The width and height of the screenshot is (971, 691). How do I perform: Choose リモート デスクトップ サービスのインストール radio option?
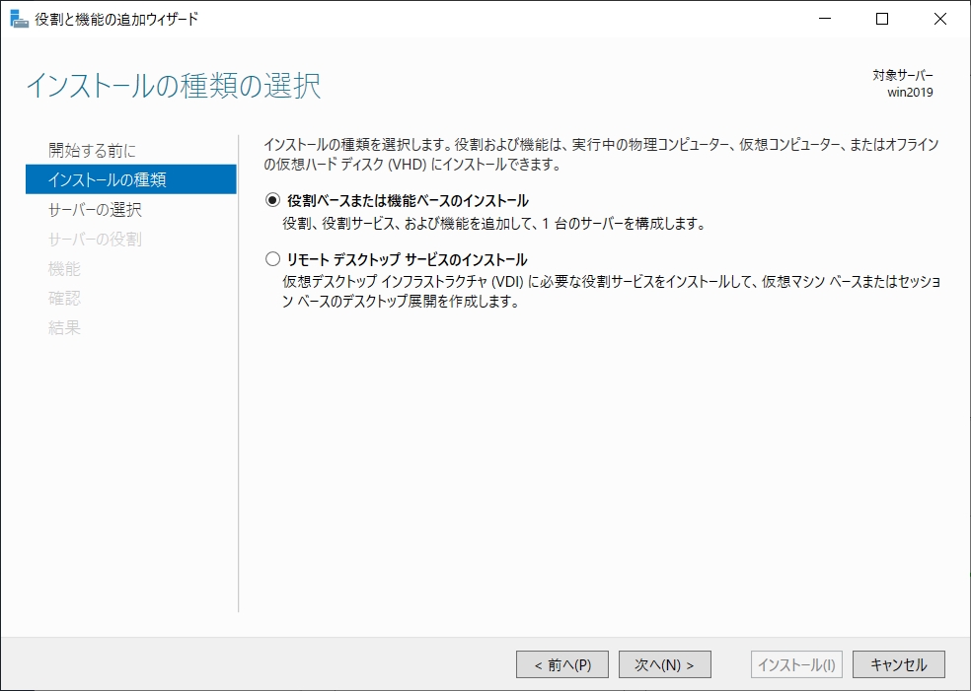click(273, 260)
